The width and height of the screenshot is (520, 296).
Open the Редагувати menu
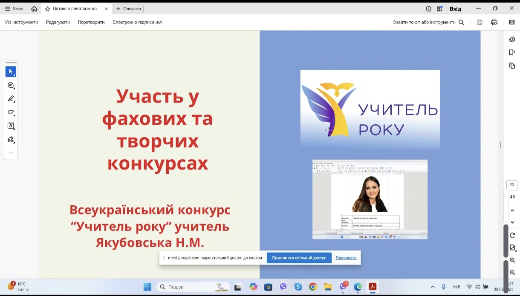[x=58, y=22]
